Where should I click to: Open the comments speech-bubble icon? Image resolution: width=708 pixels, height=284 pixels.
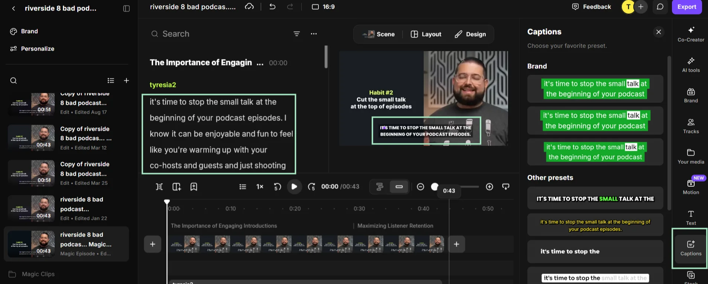pos(660,7)
